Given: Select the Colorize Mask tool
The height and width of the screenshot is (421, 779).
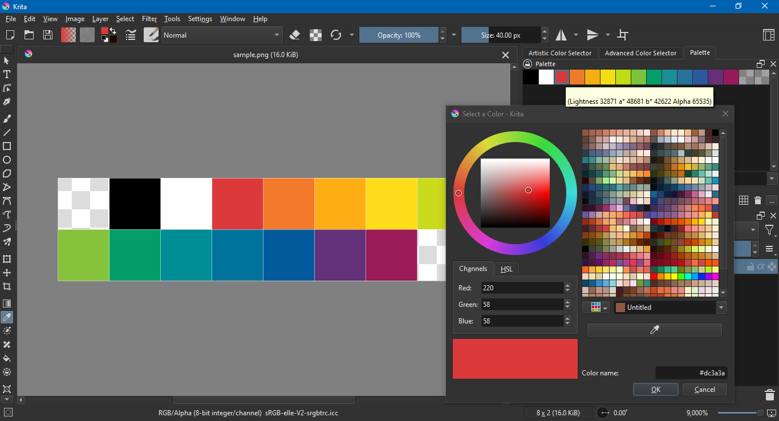Looking at the screenshot, I should pos(7,331).
